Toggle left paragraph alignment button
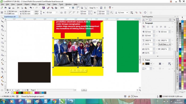 click(148, 27)
